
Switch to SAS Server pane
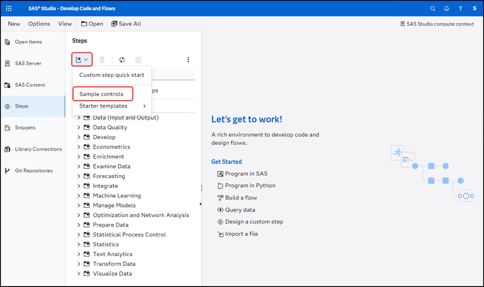click(x=33, y=63)
